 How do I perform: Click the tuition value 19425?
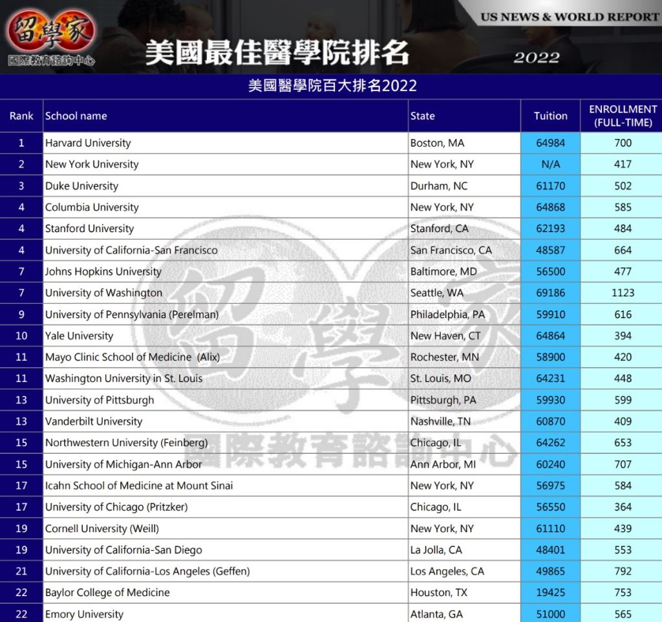(551, 592)
